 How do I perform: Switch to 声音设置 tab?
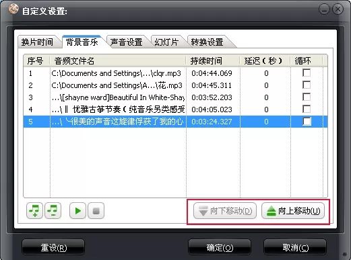(127, 42)
